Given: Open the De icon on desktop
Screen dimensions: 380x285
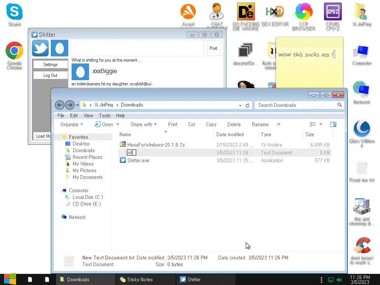Looking at the screenshot, I should pyautogui.click(x=246, y=16).
